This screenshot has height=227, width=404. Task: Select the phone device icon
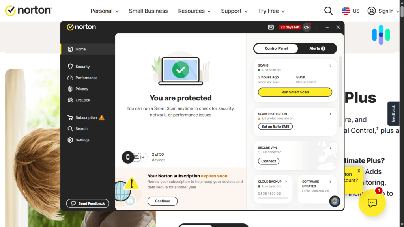(x=127, y=157)
